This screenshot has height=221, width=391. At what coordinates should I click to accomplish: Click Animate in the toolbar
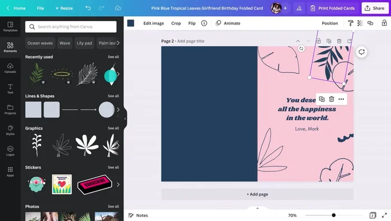(228, 23)
